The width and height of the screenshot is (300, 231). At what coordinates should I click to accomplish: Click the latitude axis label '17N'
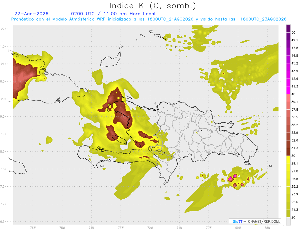pos(4,204)
